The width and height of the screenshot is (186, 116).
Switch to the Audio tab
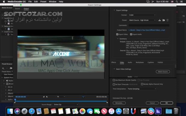click(130, 62)
